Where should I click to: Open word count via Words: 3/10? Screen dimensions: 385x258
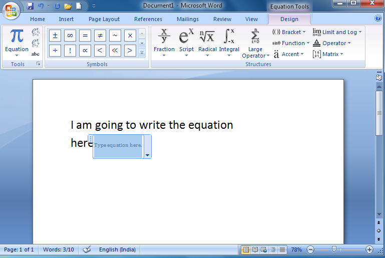pyautogui.click(x=59, y=249)
